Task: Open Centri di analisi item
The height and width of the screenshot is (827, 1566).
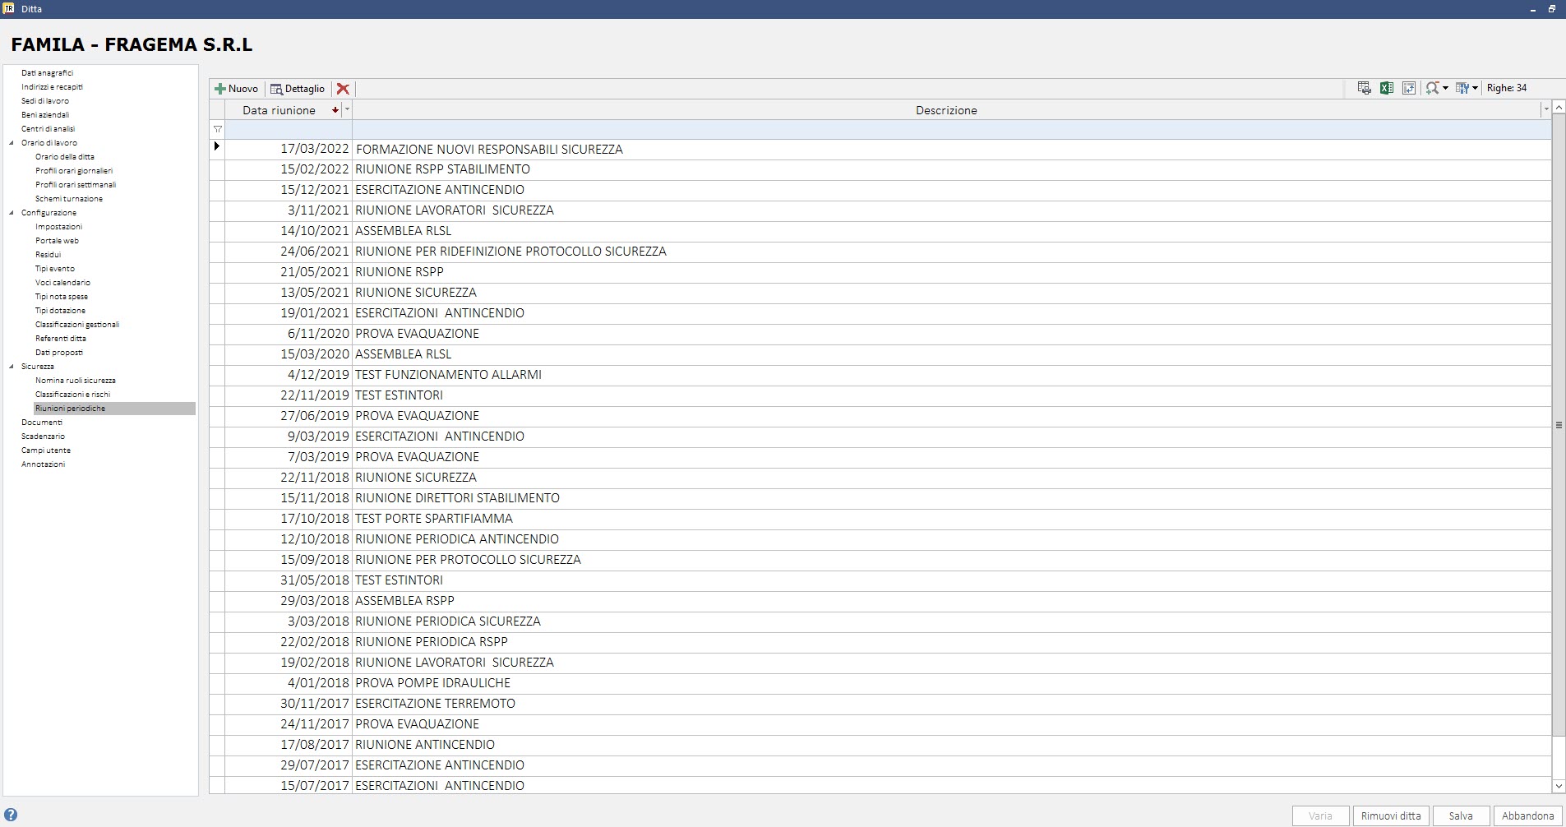Action: click(x=48, y=129)
